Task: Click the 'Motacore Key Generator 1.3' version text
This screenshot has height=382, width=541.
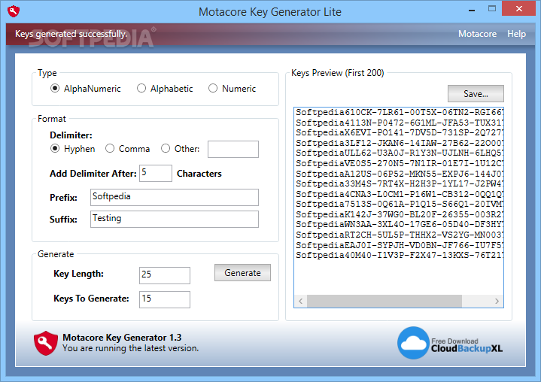Action: click(x=122, y=337)
